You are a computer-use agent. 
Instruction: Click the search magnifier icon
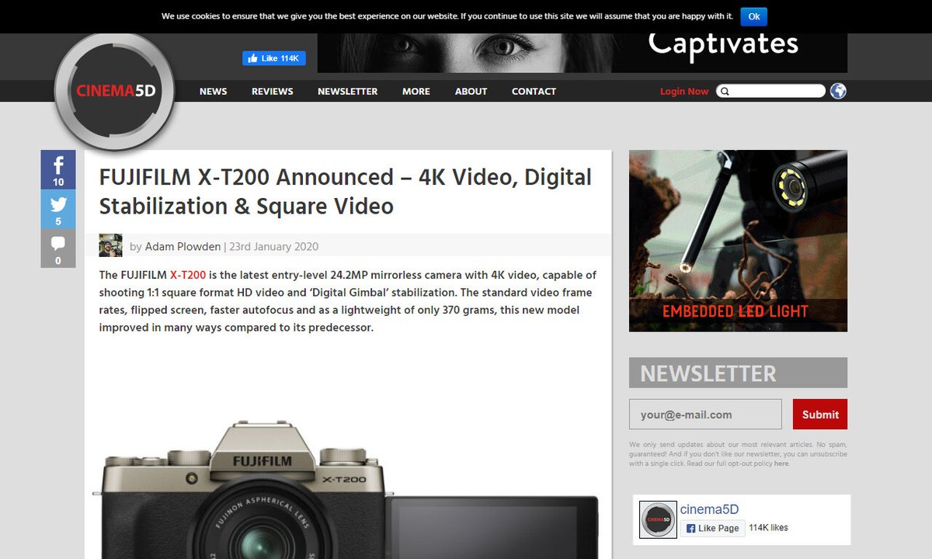pyautogui.click(x=725, y=91)
